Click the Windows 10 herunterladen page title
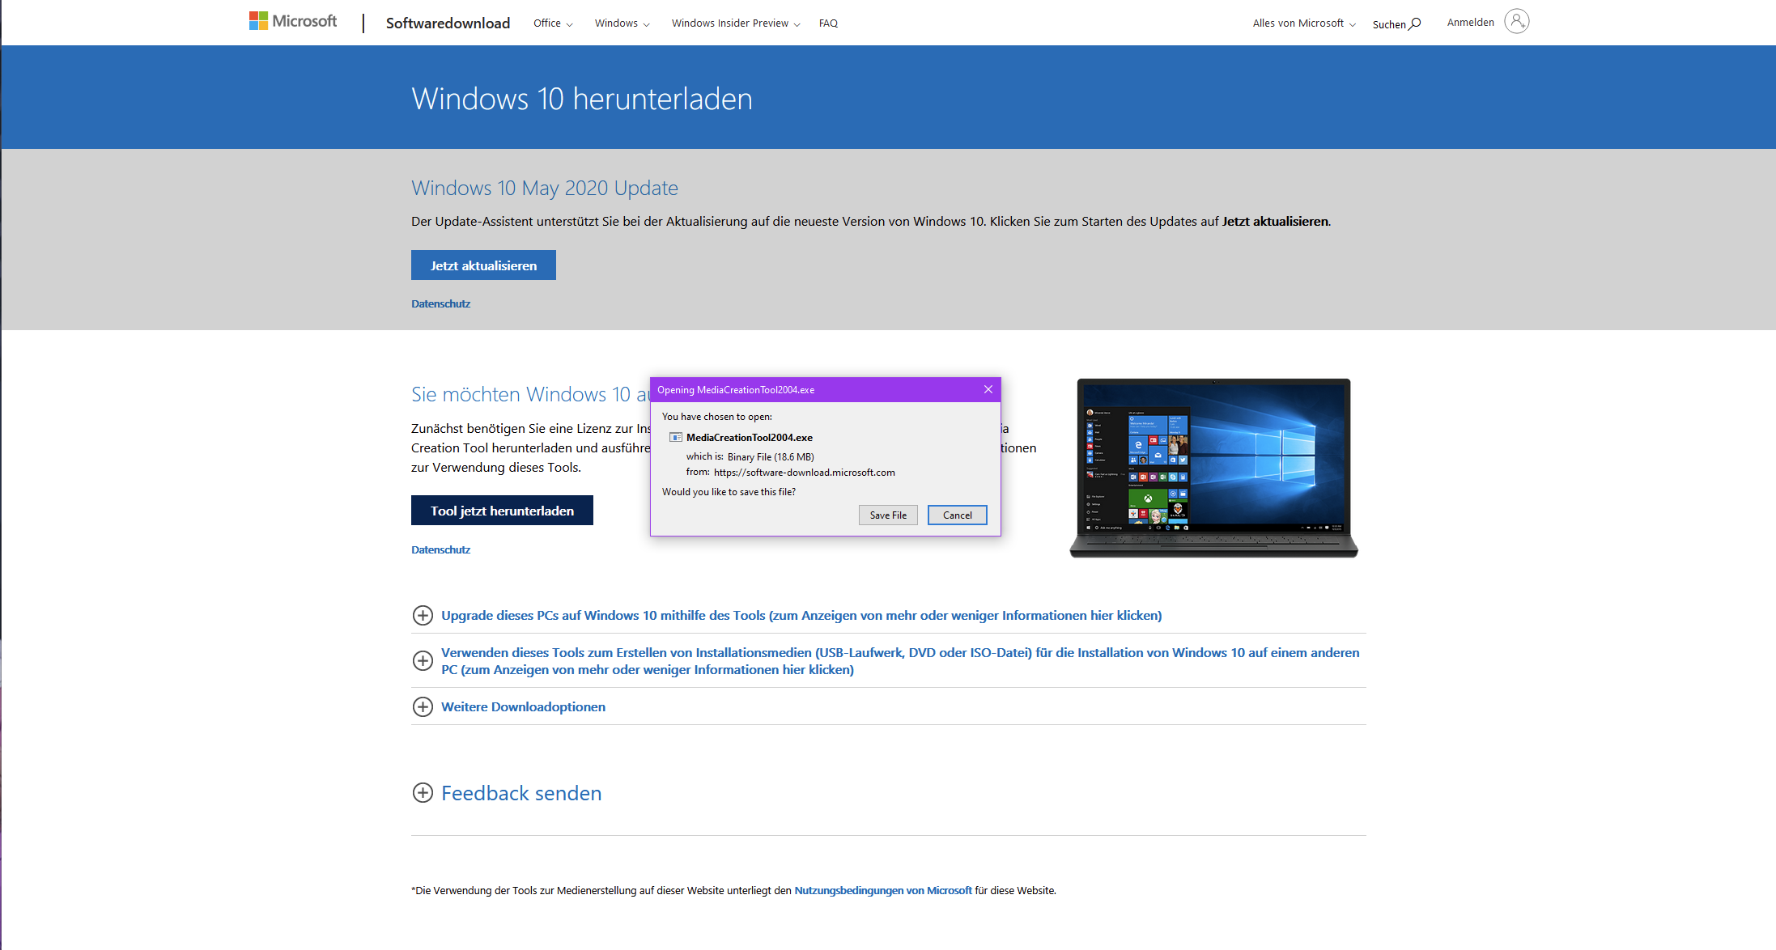This screenshot has height=950, width=1776. click(582, 99)
